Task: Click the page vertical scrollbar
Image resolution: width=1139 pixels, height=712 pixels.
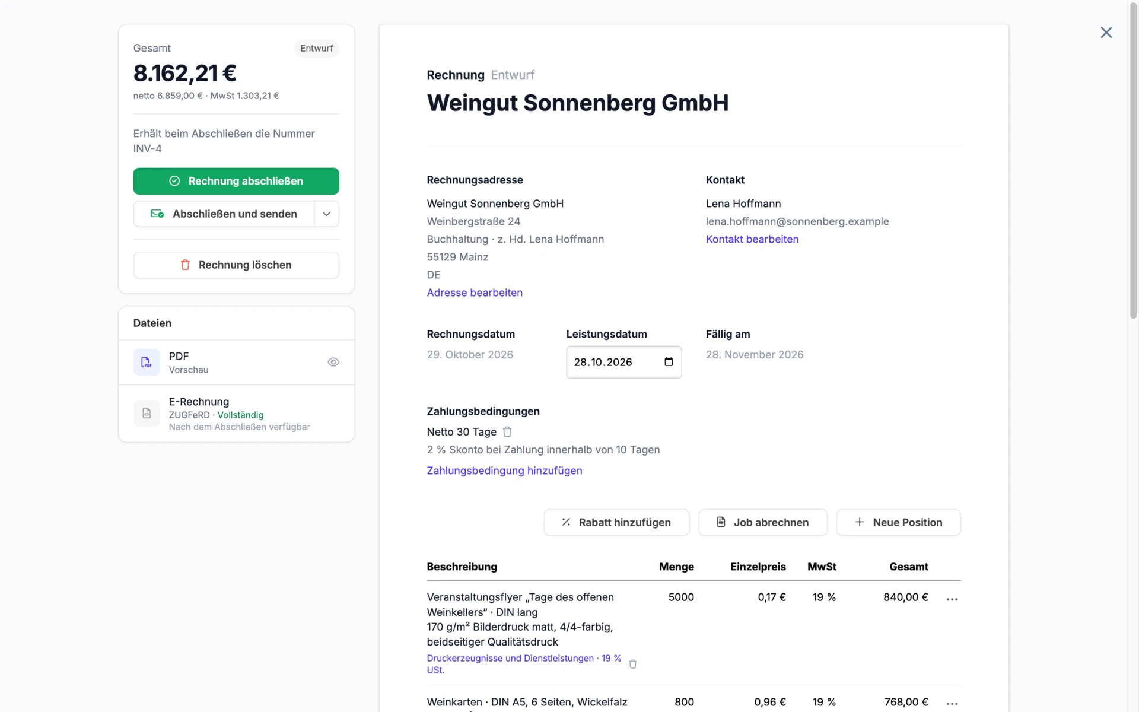Action: pyautogui.click(x=1133, y=160)
